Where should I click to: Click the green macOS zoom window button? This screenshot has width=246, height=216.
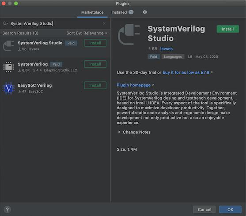point(16,4)
